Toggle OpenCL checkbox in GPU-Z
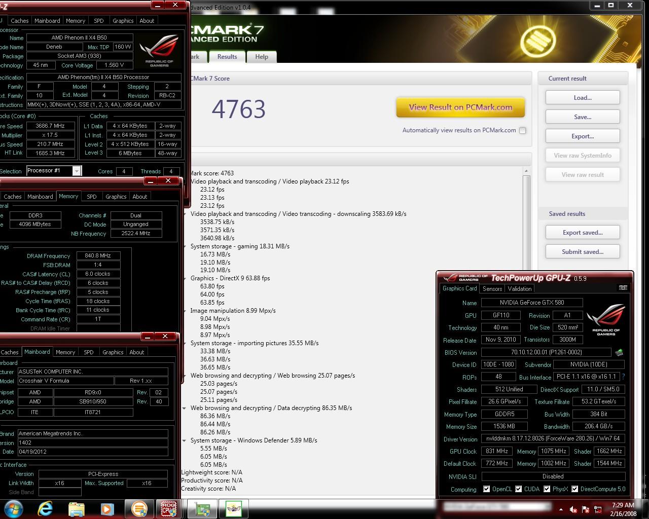Screen dimensions: 649x519 click(487, 489)
